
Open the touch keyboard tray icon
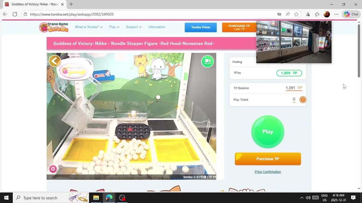click(x=316, y=198)
